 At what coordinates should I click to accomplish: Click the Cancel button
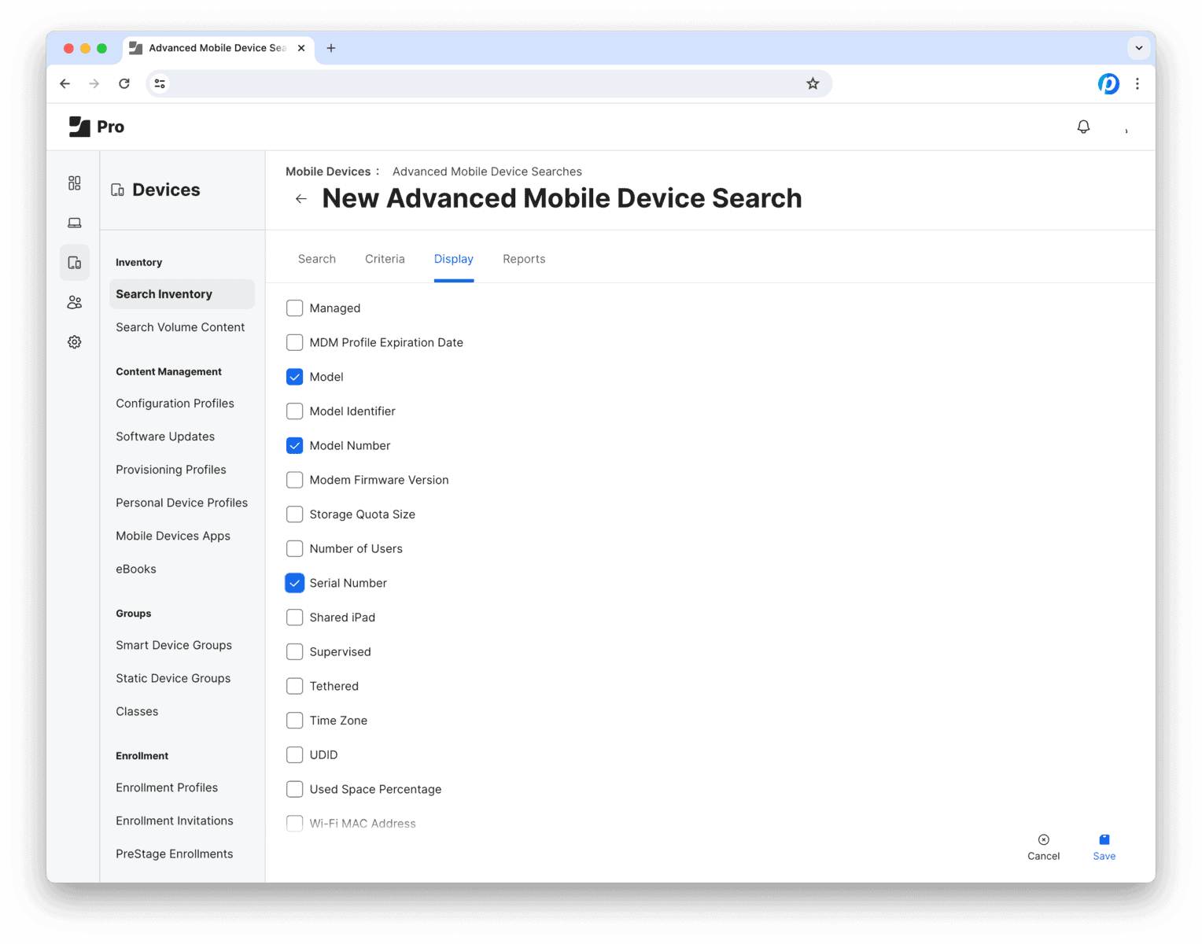point(1043,847)
